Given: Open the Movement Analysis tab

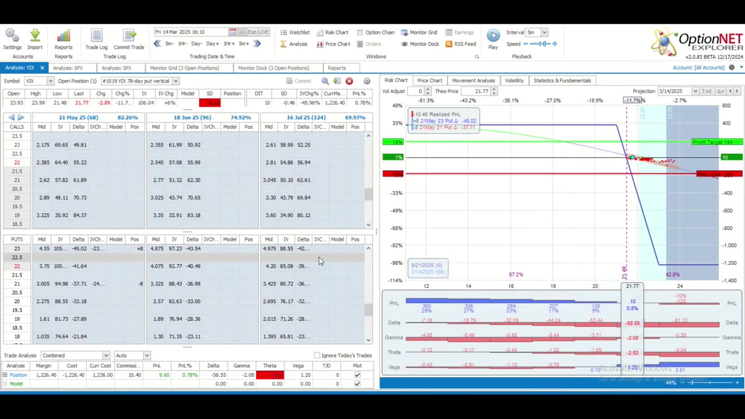Looking at the screenshot, I should (473, 80).
